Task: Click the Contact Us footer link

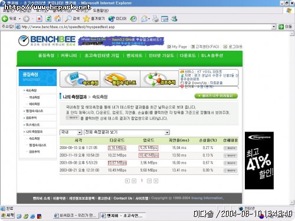Action: tap(123, 198)
